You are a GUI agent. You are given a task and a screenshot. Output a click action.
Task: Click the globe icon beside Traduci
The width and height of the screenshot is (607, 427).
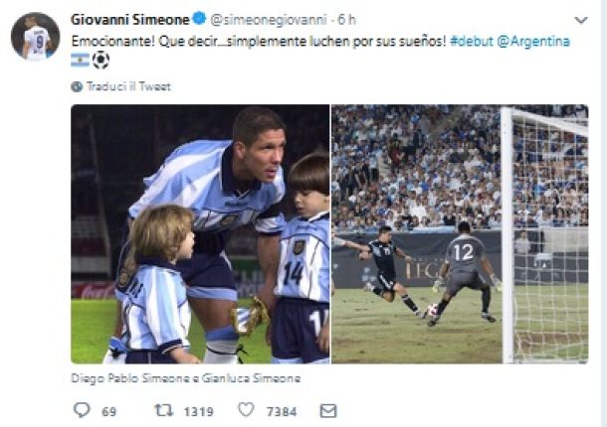click(77, 86)
